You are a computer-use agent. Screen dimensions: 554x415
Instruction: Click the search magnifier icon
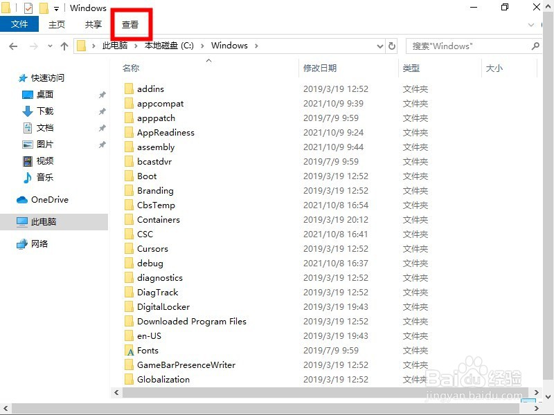pos(535,46)
